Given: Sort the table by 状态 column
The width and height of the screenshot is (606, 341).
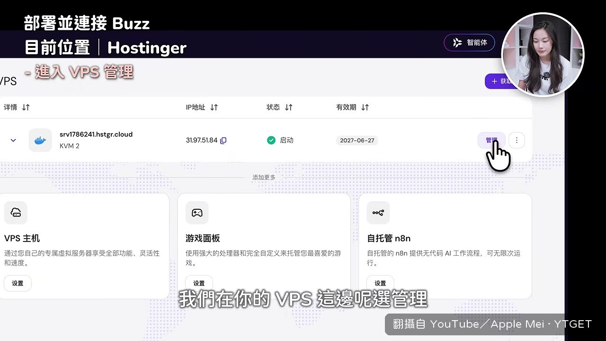Looking at the screenshot, I should tap(289, 108).
